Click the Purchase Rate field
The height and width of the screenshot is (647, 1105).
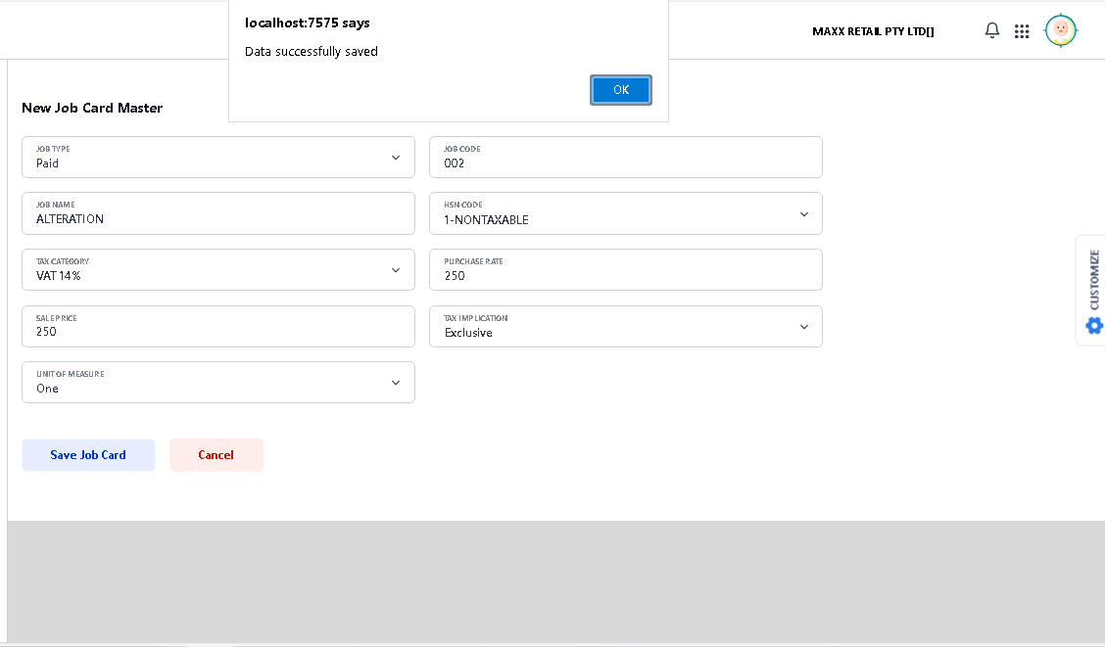625,270
